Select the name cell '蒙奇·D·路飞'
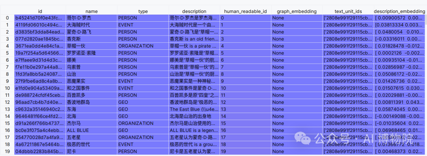The height and width of the screenshot is (156, 427). point(91,32)
